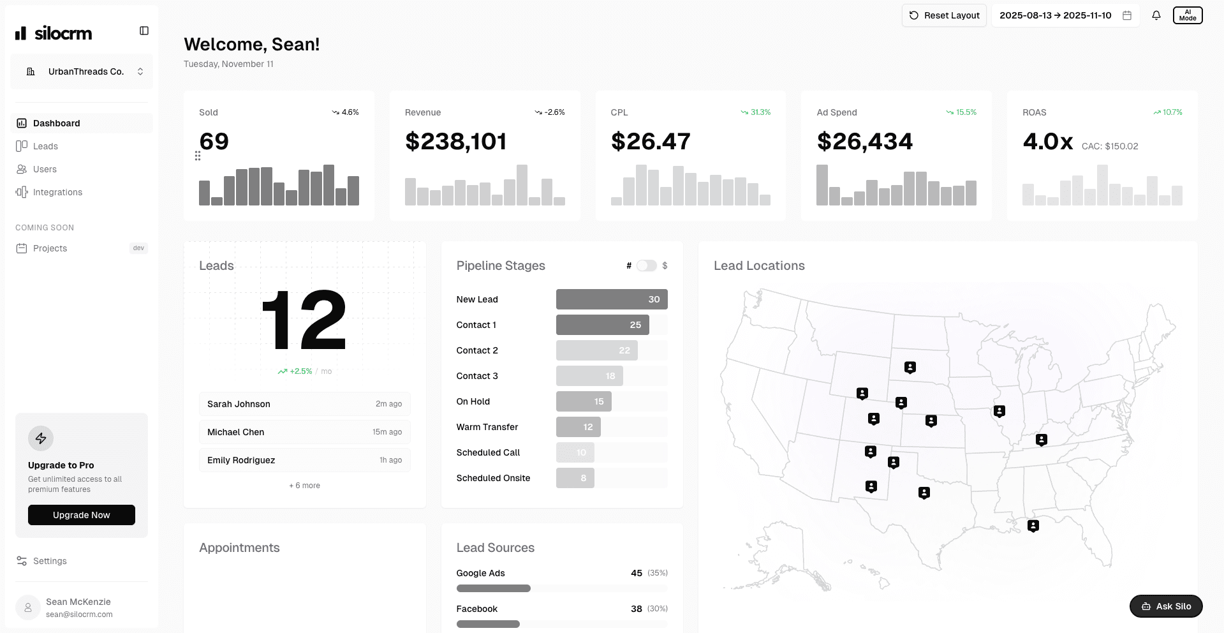Click the Reset Layout button
1224x633 pixels.
click(944, 15)
